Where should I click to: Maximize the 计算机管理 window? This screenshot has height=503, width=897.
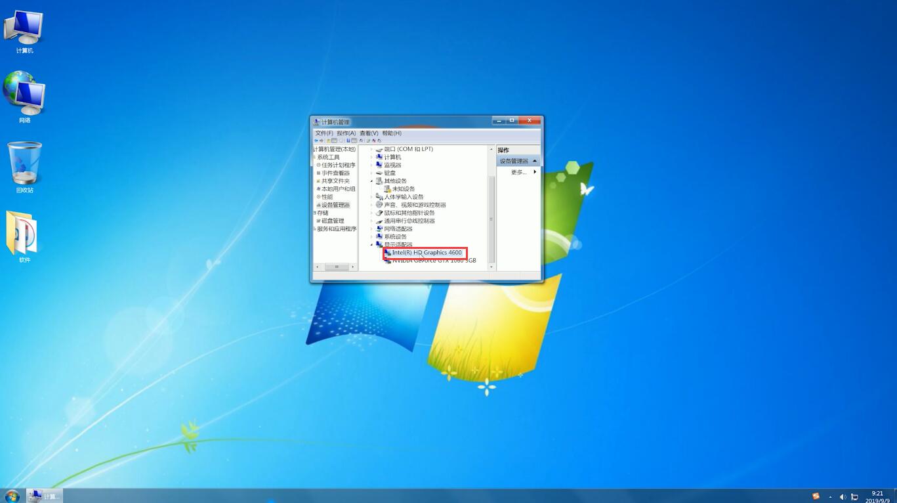click(512, 121)
